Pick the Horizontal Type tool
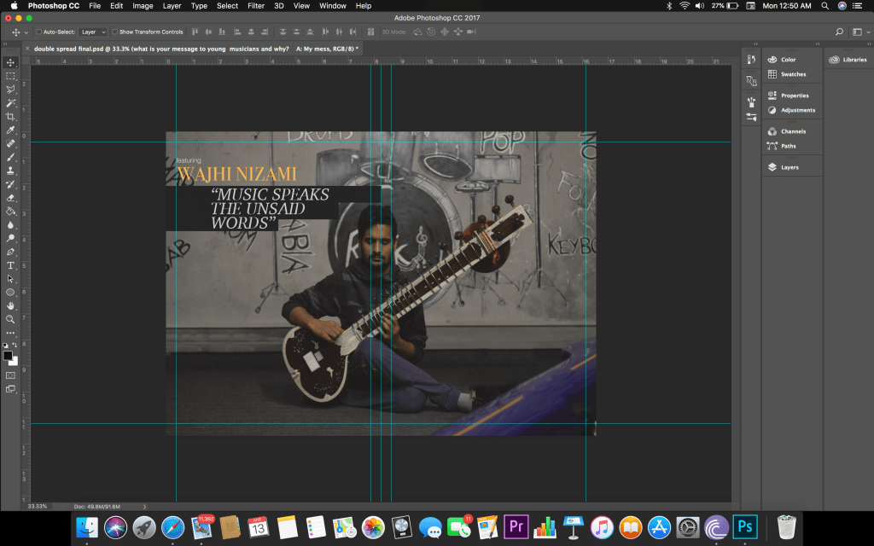Viewport: 874px width, 546px height. [x=10, y=265]
